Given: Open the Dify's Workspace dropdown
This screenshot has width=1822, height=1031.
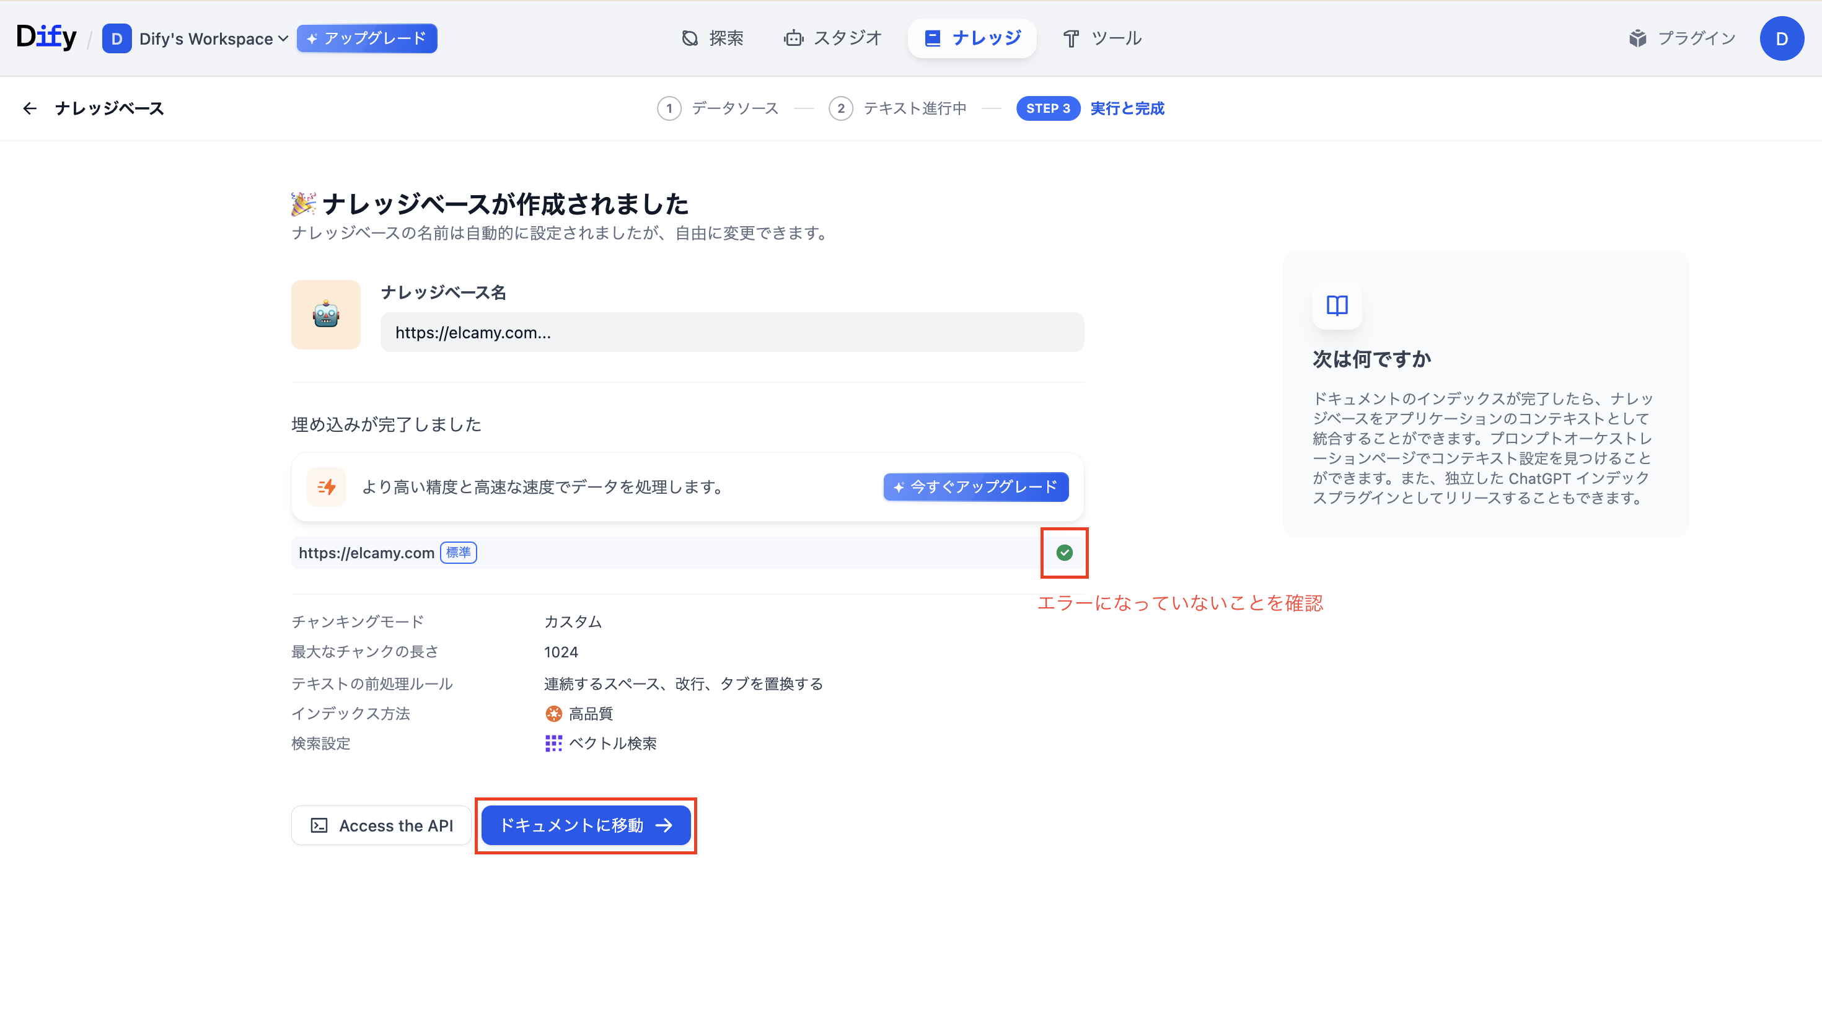Looking at the screenshot, I should tap(206, 38).
